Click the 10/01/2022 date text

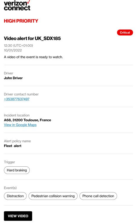coord(13,50)
